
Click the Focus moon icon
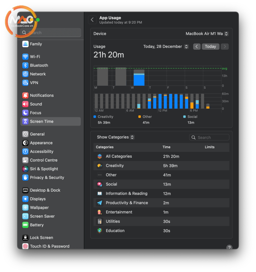coord(25,112)
